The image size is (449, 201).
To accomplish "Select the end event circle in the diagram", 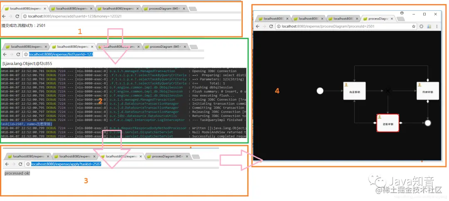I will coord(428,123).
